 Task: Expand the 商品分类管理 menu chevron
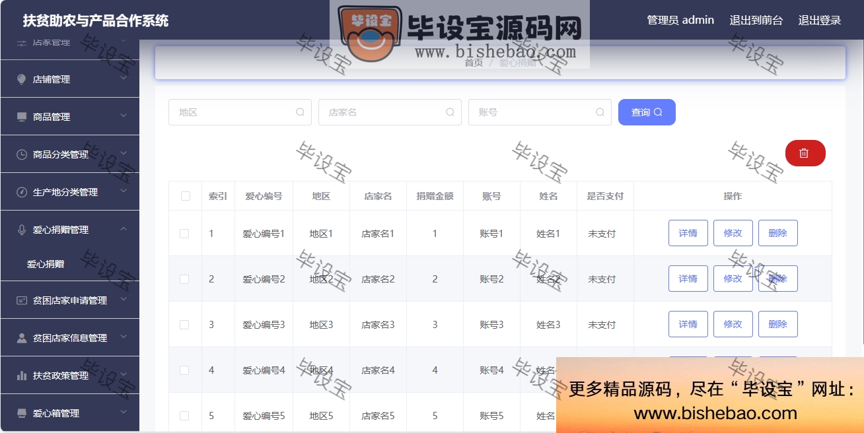(x=124, y=154)
